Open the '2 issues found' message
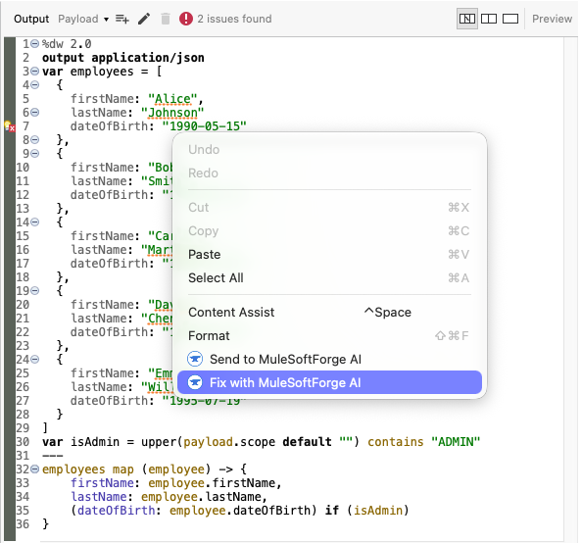The image size is (581, 543). 234,19
